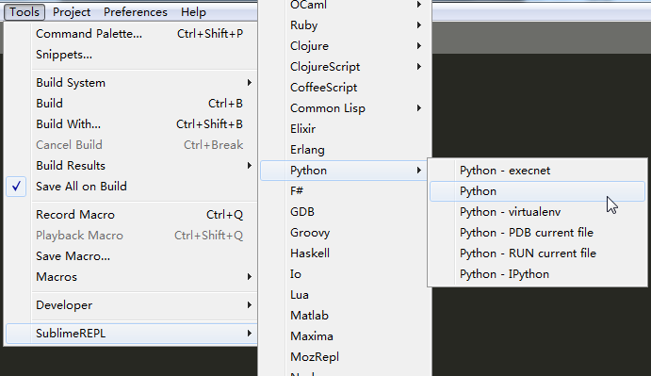Launch Python - virtualenv REPL
Viewport: 651px width, 376px height.
pos(537,212)
